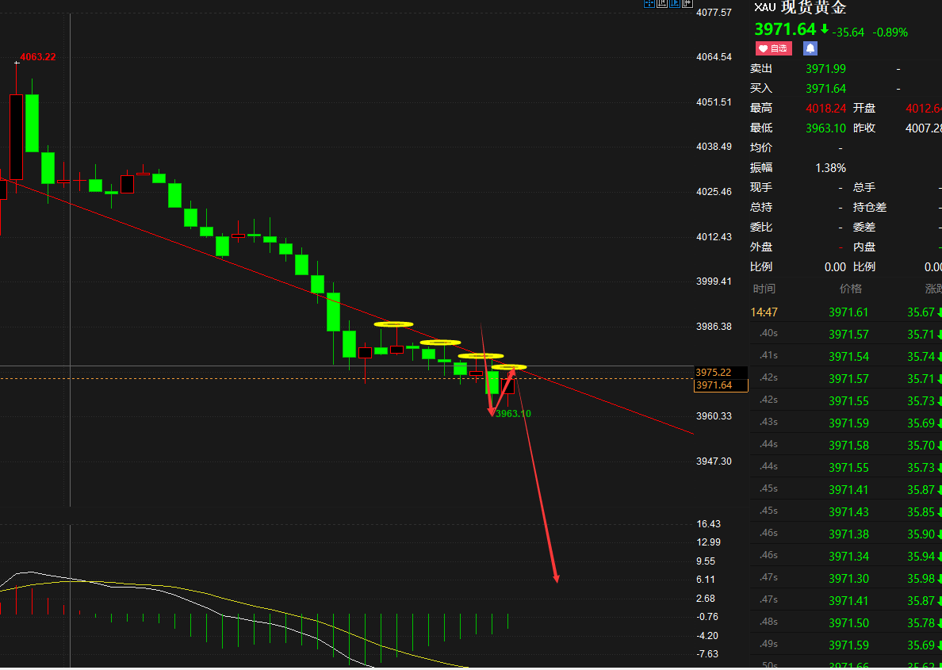The image size is (942, 670).
Task: Click the topmost yellow ellipse annotation
Action: click(393, 324)
